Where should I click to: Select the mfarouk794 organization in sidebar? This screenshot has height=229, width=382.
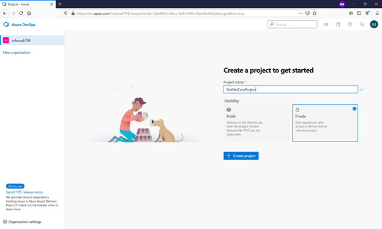point(32,40)
